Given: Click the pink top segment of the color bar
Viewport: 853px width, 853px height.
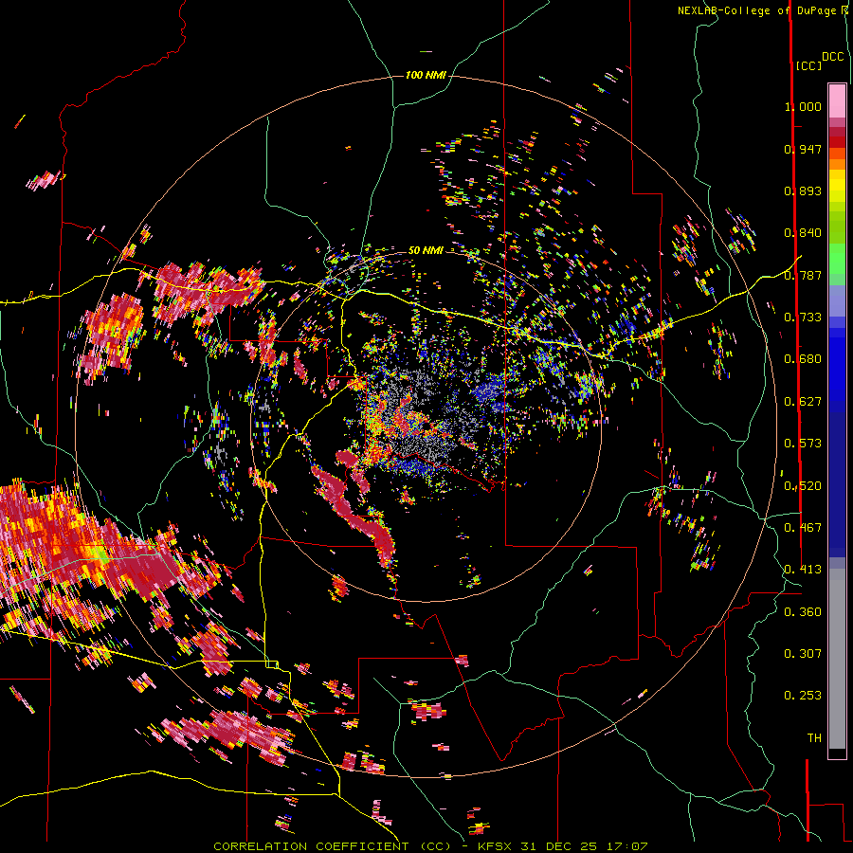Looking at the screenshot, I should 837,100.
